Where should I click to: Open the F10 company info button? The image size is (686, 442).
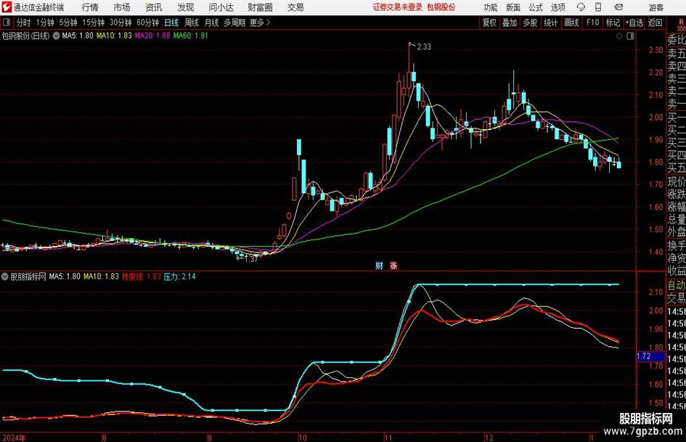pyautogui.click(x=593, y=22)
